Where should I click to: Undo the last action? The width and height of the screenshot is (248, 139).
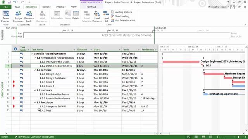(x=15, y=2)
